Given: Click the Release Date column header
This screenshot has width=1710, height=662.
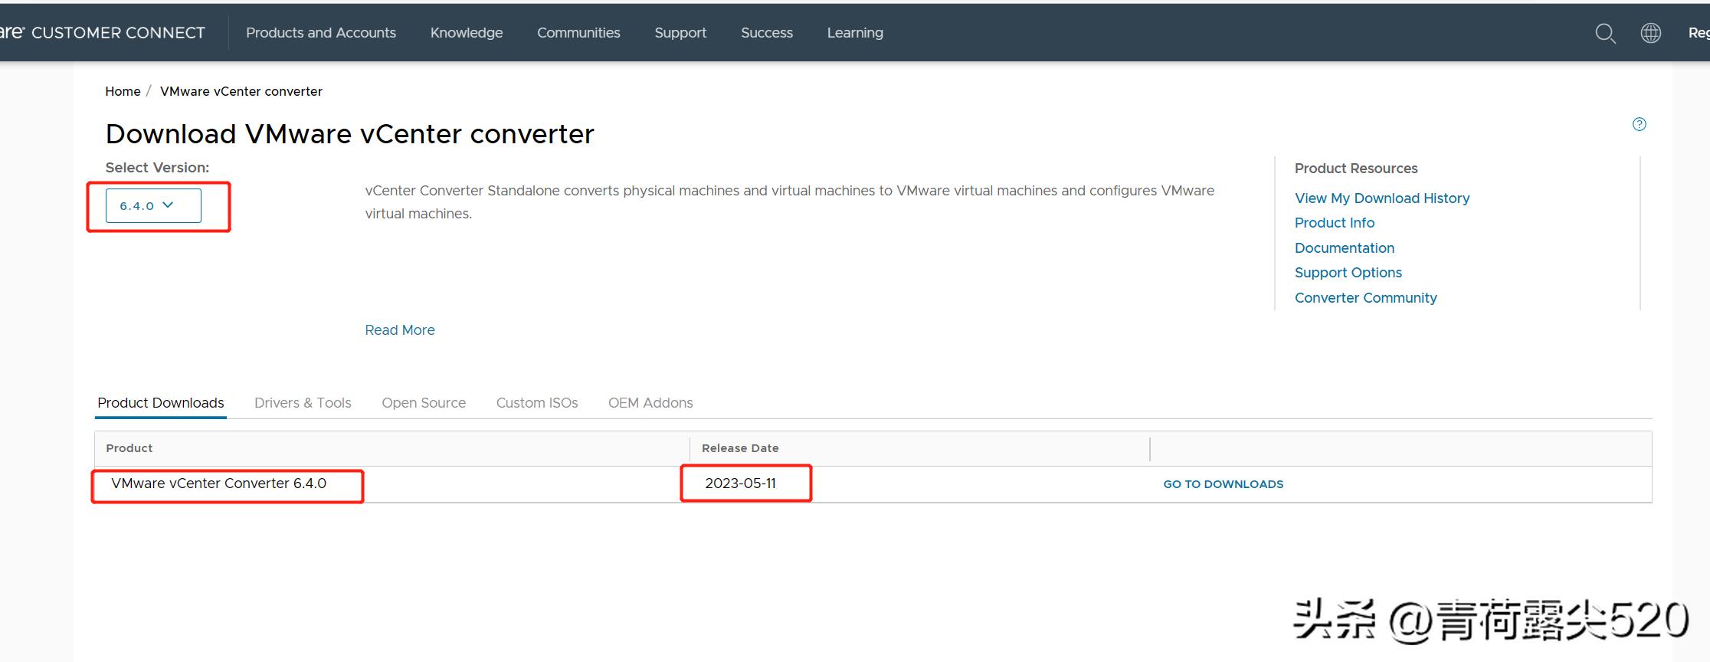Looking at the screenshot, I should coord(740,448).
